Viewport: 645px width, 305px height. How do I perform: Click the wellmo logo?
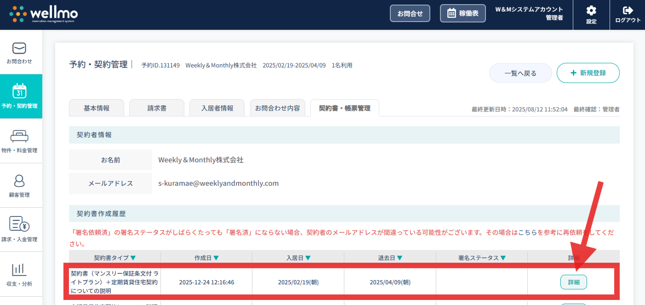pyautogui.click(x=44, y=14)
